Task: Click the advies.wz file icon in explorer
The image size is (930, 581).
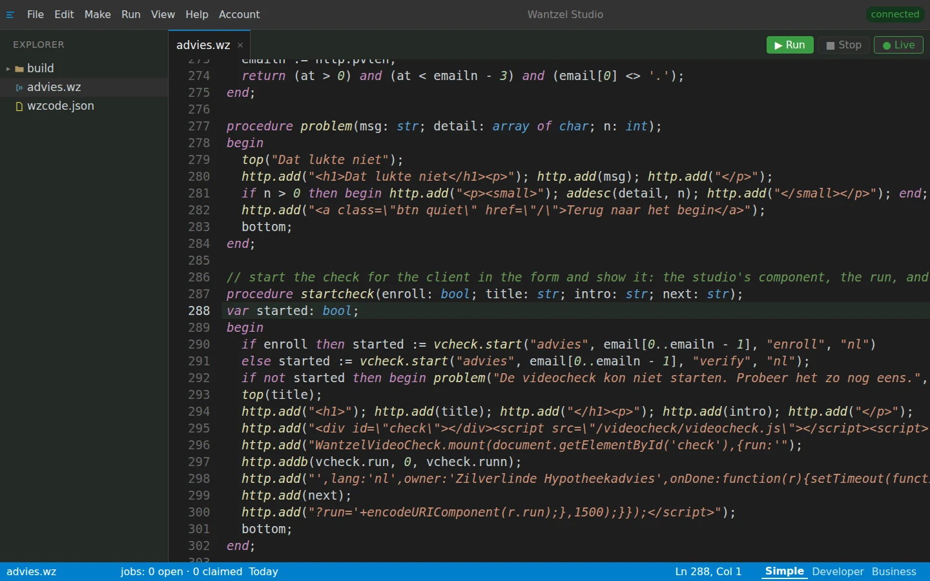Action: [19, 87]
